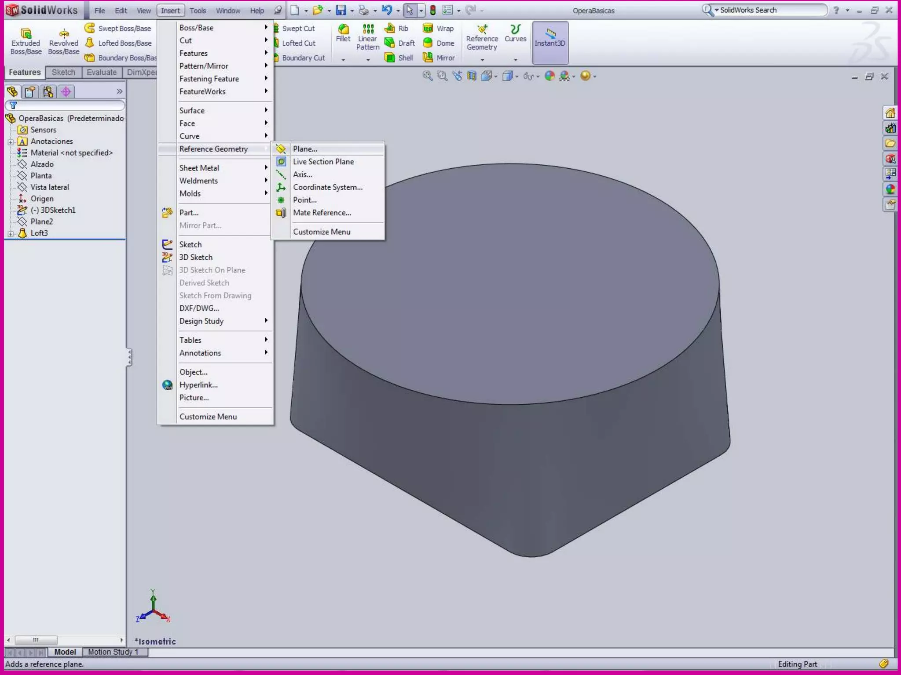Click the Save toolbar icon
Image resolution: width=901 pixels, height=675 pixels.
341,10
